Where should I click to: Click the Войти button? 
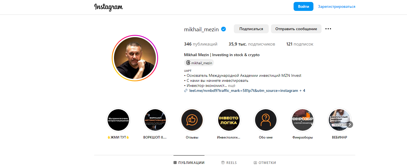(303, 6)
